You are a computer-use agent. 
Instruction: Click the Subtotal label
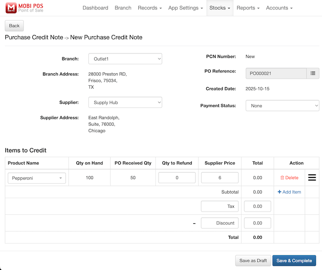point(230,192)
